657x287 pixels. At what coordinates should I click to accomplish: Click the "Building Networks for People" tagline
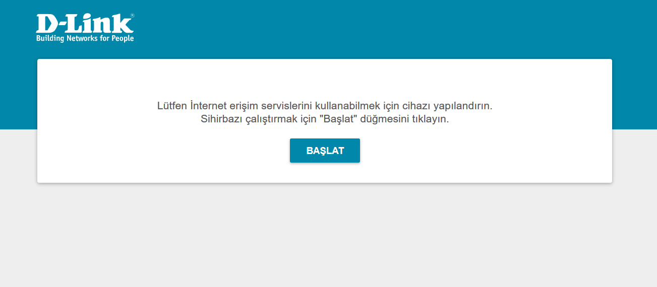[x=85, y=38]
